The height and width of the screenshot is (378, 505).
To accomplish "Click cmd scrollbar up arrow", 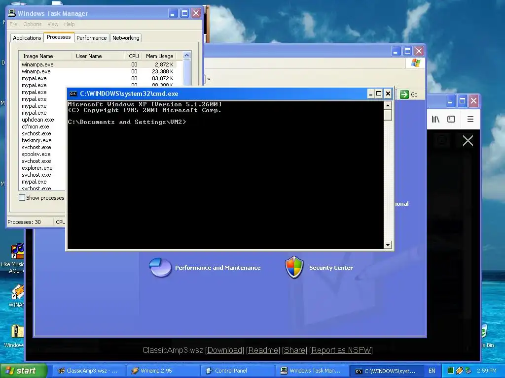I will [388, 105].
